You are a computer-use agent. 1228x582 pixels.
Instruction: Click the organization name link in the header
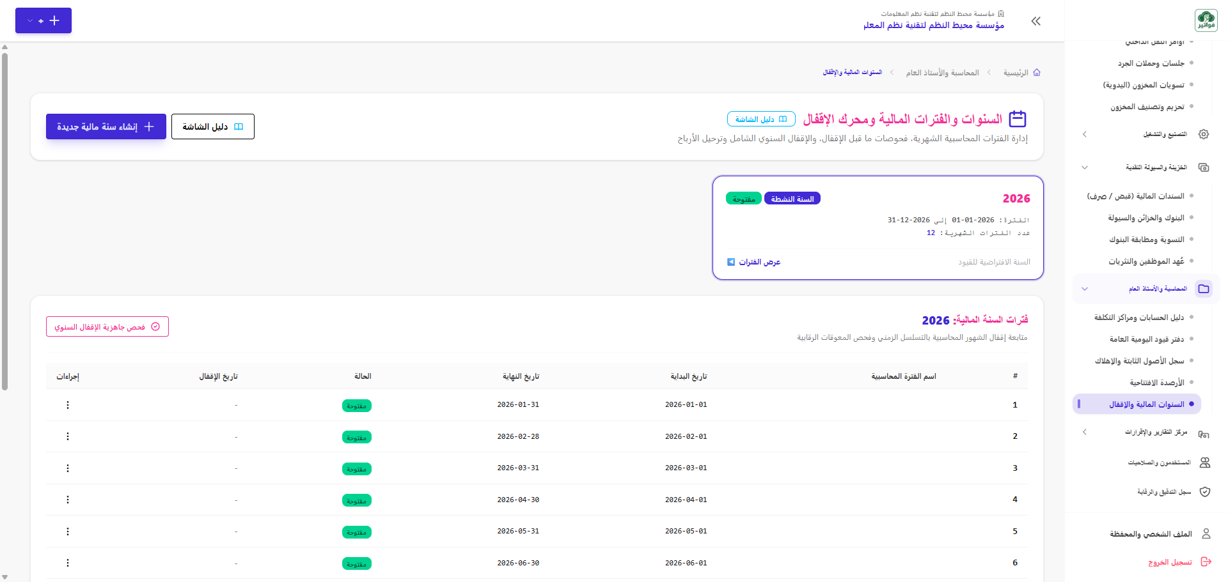coord(934,26)
